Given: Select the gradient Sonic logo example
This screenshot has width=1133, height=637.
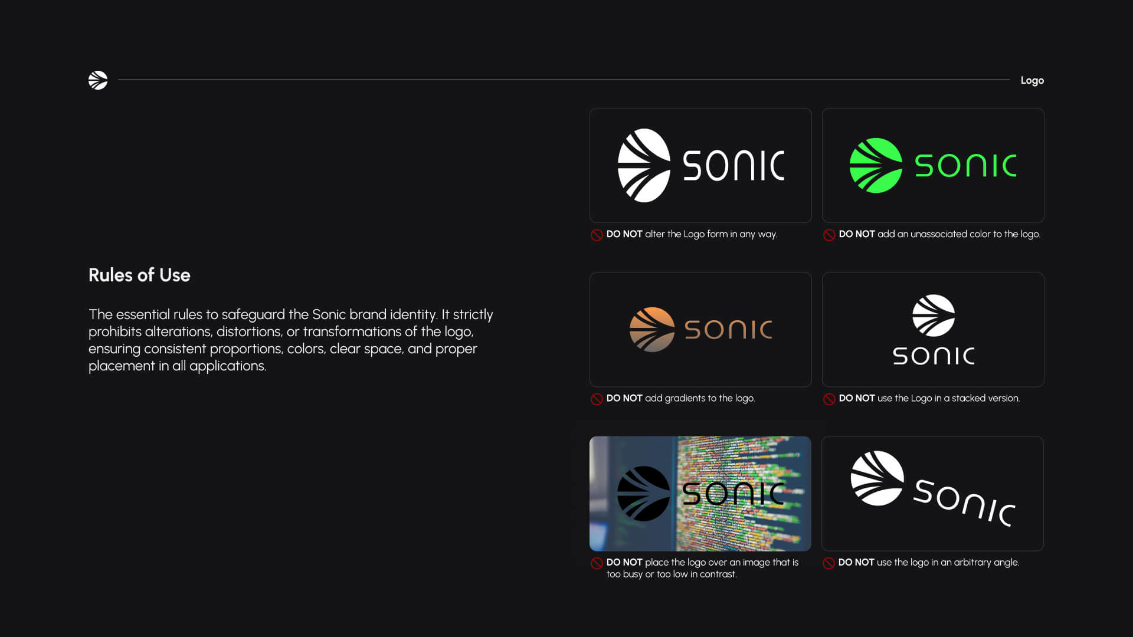Looking at the screenshot, I should click(x=700, y=329).
